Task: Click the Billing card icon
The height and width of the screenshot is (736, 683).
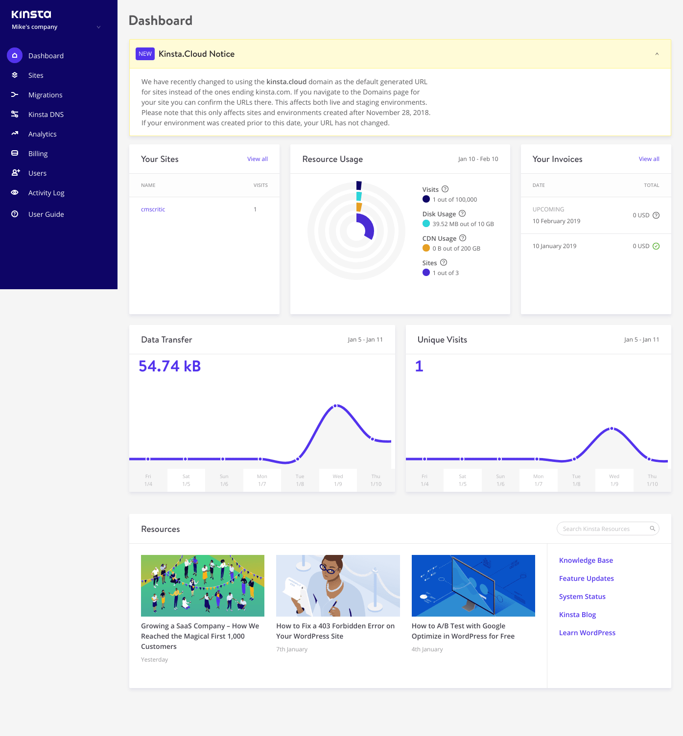Action: coord(15,153)
